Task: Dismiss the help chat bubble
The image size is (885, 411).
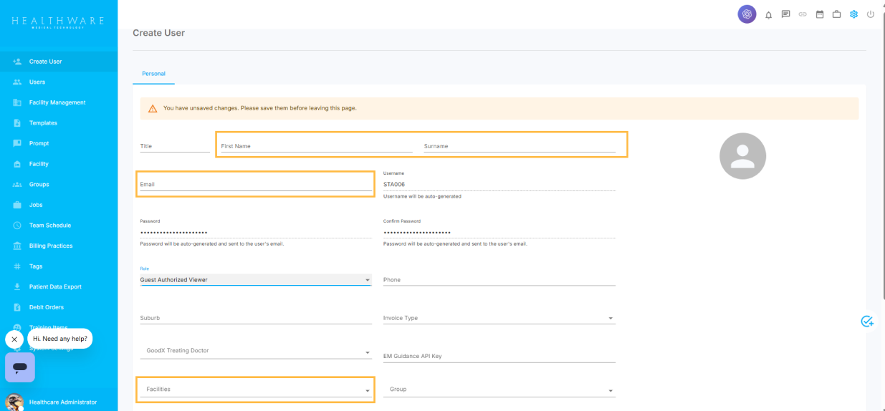Action: (14, 339)
